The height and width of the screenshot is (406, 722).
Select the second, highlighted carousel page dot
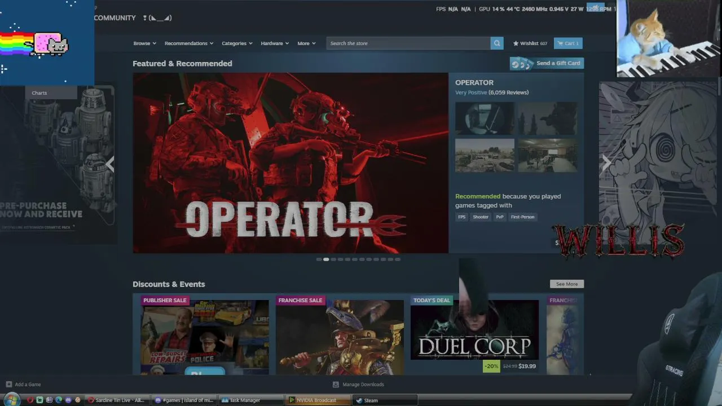pos(326,259)
